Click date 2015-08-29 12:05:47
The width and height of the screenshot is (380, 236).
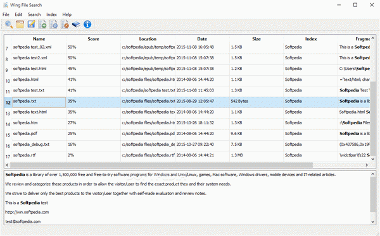tap(202, 102)
